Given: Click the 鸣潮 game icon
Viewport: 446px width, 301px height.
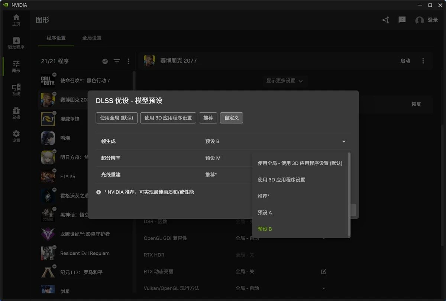Looking at the screenshot, I should tap(48, 138).
